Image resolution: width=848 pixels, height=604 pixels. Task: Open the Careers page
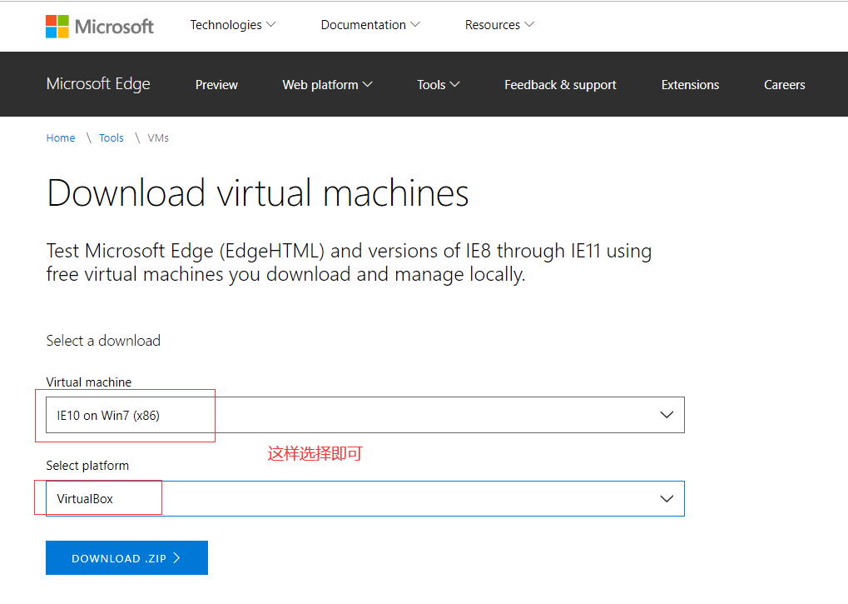[784, 85]
